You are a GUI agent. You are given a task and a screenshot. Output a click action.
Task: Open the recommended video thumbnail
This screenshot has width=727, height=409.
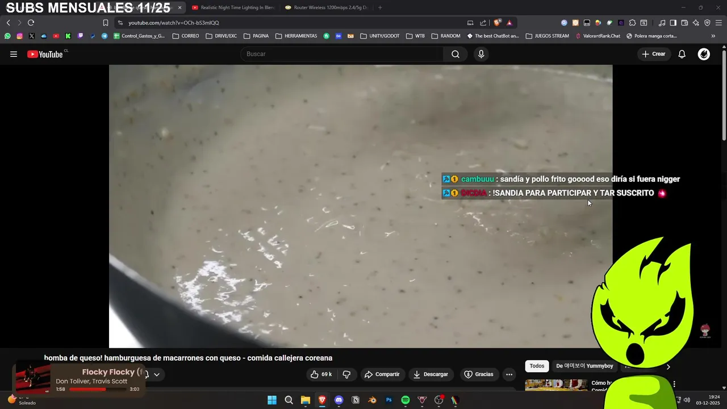pos(556,385)
